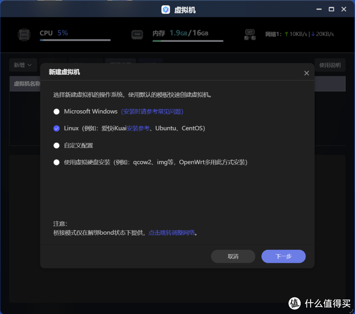The height and width of the screenshot is (314, 355).
Task: Click the RAM memory icon
Action: [x=137, y=35]
